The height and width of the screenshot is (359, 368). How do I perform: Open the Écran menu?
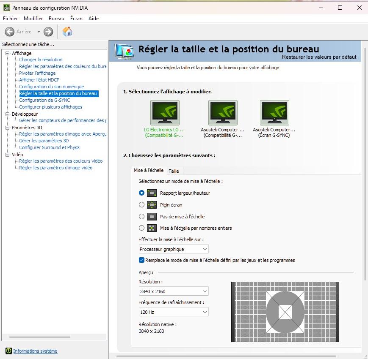click(76, 19)
